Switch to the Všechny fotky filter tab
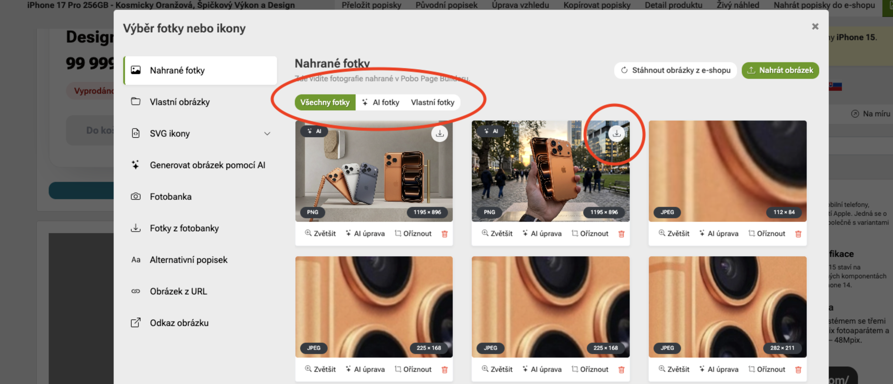This screenshot has height=384, width=893. [325, 103]
